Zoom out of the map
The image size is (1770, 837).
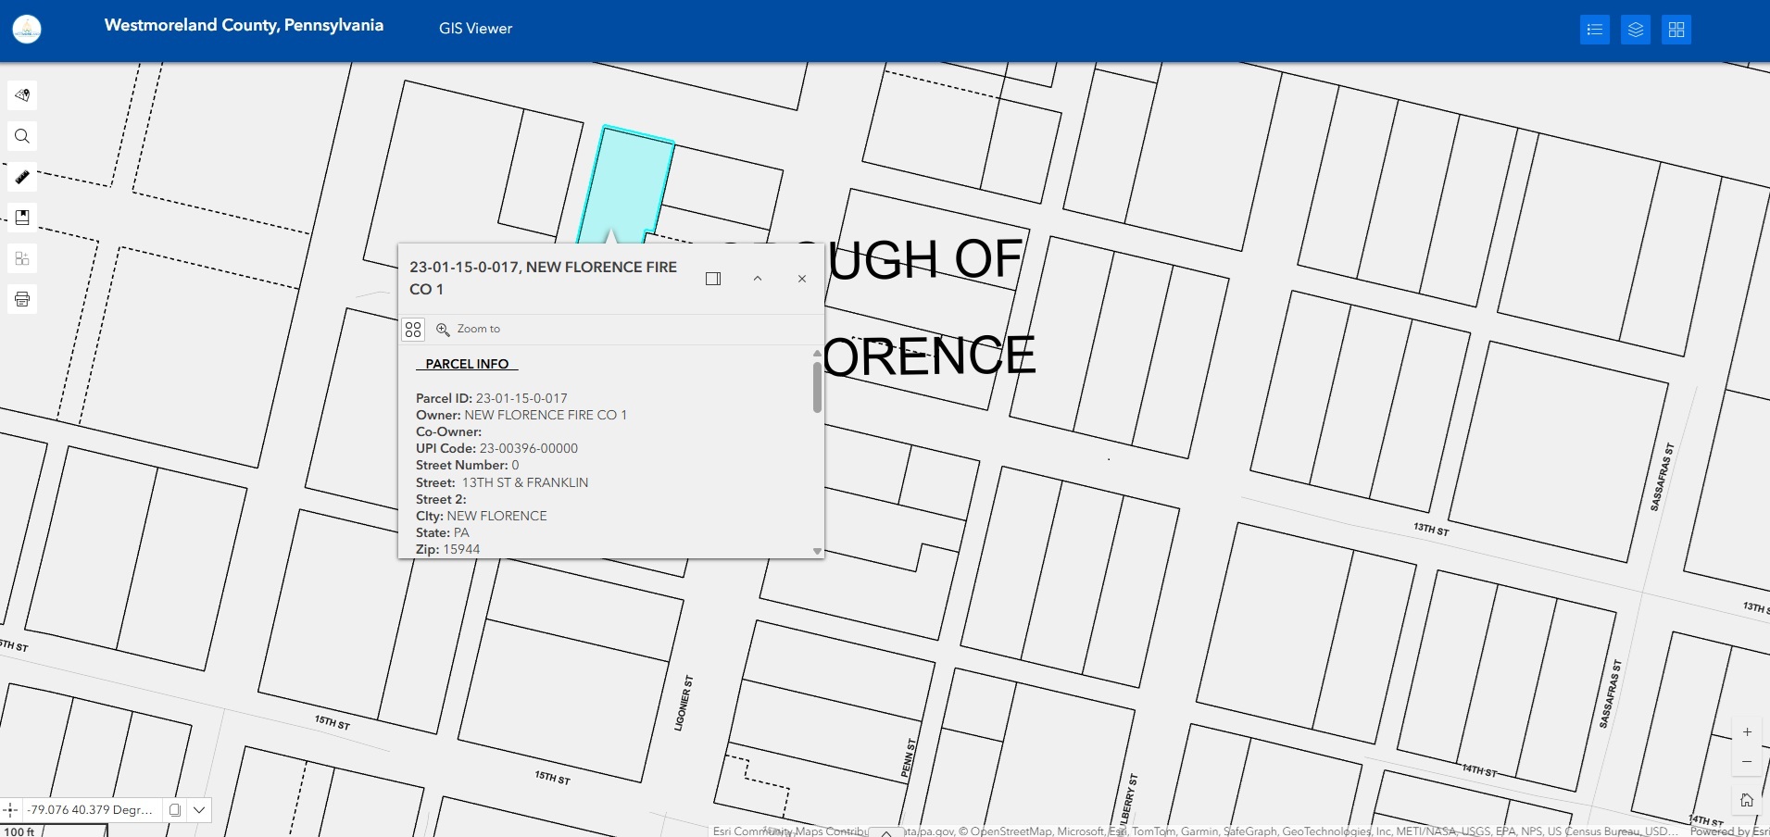(x=1747, y=762)
